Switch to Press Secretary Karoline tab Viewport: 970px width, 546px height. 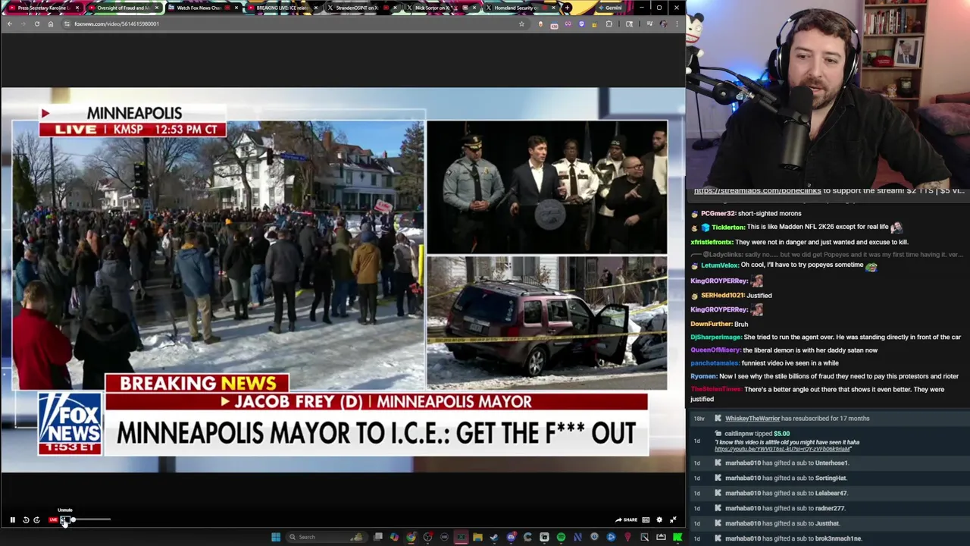point(42,8)
